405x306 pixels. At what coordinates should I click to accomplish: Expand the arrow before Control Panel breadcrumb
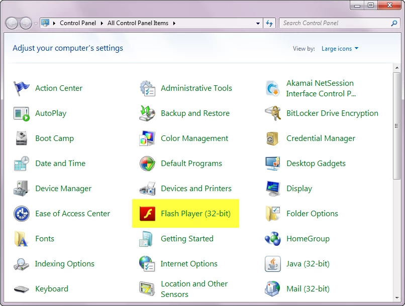click(54, 23)
